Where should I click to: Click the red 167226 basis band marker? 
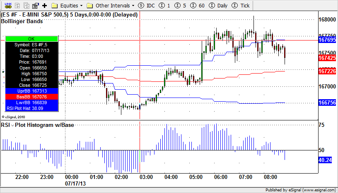click(x=327, y=71)
